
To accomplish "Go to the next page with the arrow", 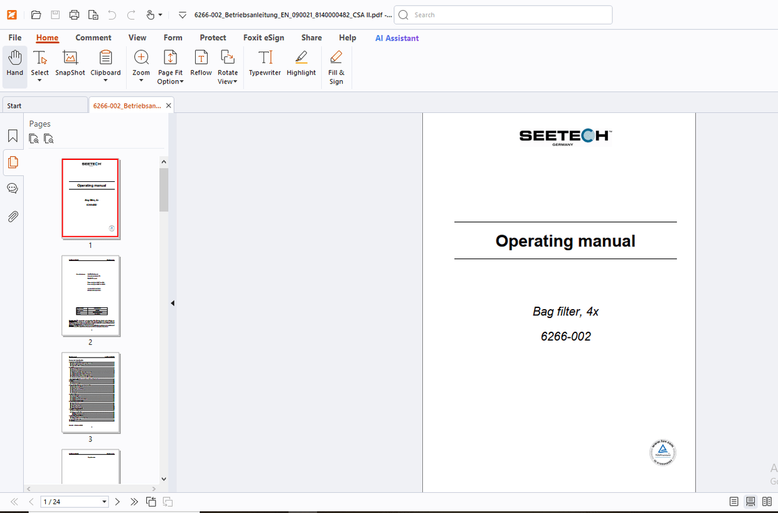I will [117, 502].
